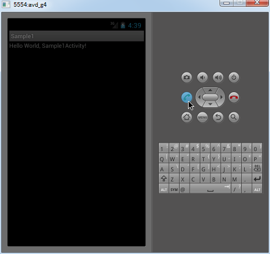Image resolution: width=270 pixels, height=254 pixels.
Task: Click the D-pad down arrow
Action: (x=210, y=104)
